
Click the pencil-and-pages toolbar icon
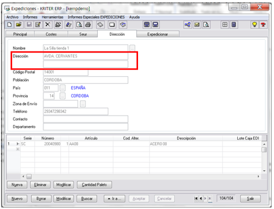coord(68,24)
